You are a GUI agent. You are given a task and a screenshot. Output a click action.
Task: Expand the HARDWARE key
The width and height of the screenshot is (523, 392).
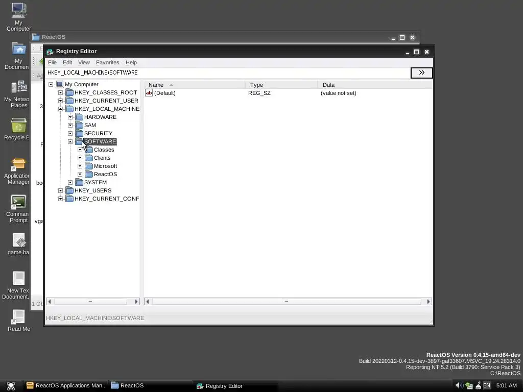pyautogui.click(x=70, y=117)
